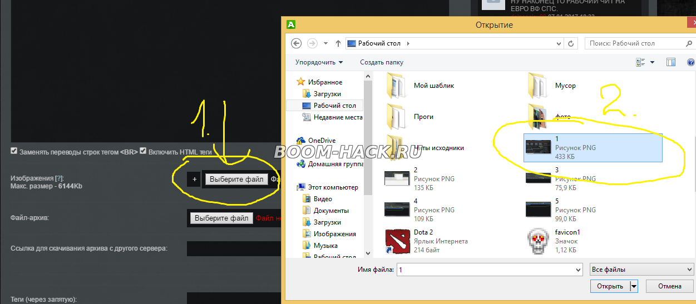The height and width of the screenshot is (304, 696).
Task: Select Документы under Этот компьютер
Action: point(331,211)
